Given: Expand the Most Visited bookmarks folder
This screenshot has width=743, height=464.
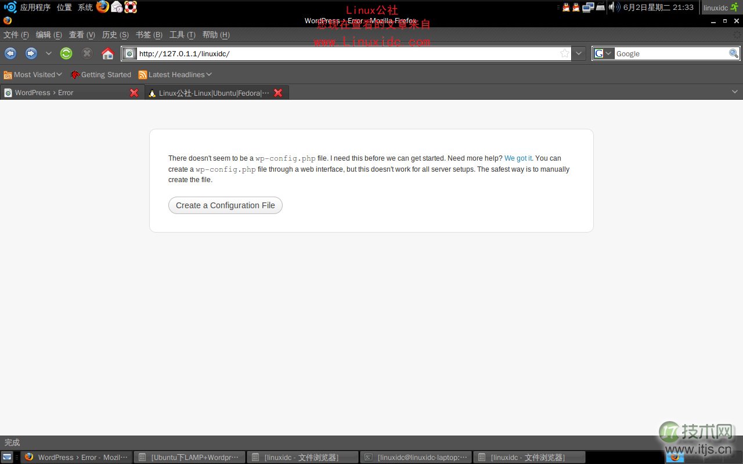Looking at the screenshot, I should point(33,74).
